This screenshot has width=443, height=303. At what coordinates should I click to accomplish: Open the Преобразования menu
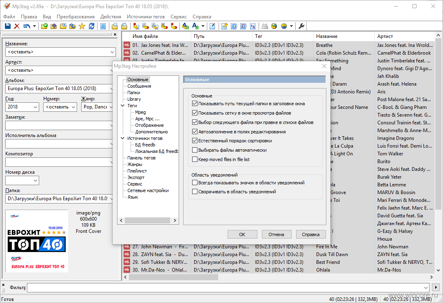pyautogui.click(x=76, y=17)
